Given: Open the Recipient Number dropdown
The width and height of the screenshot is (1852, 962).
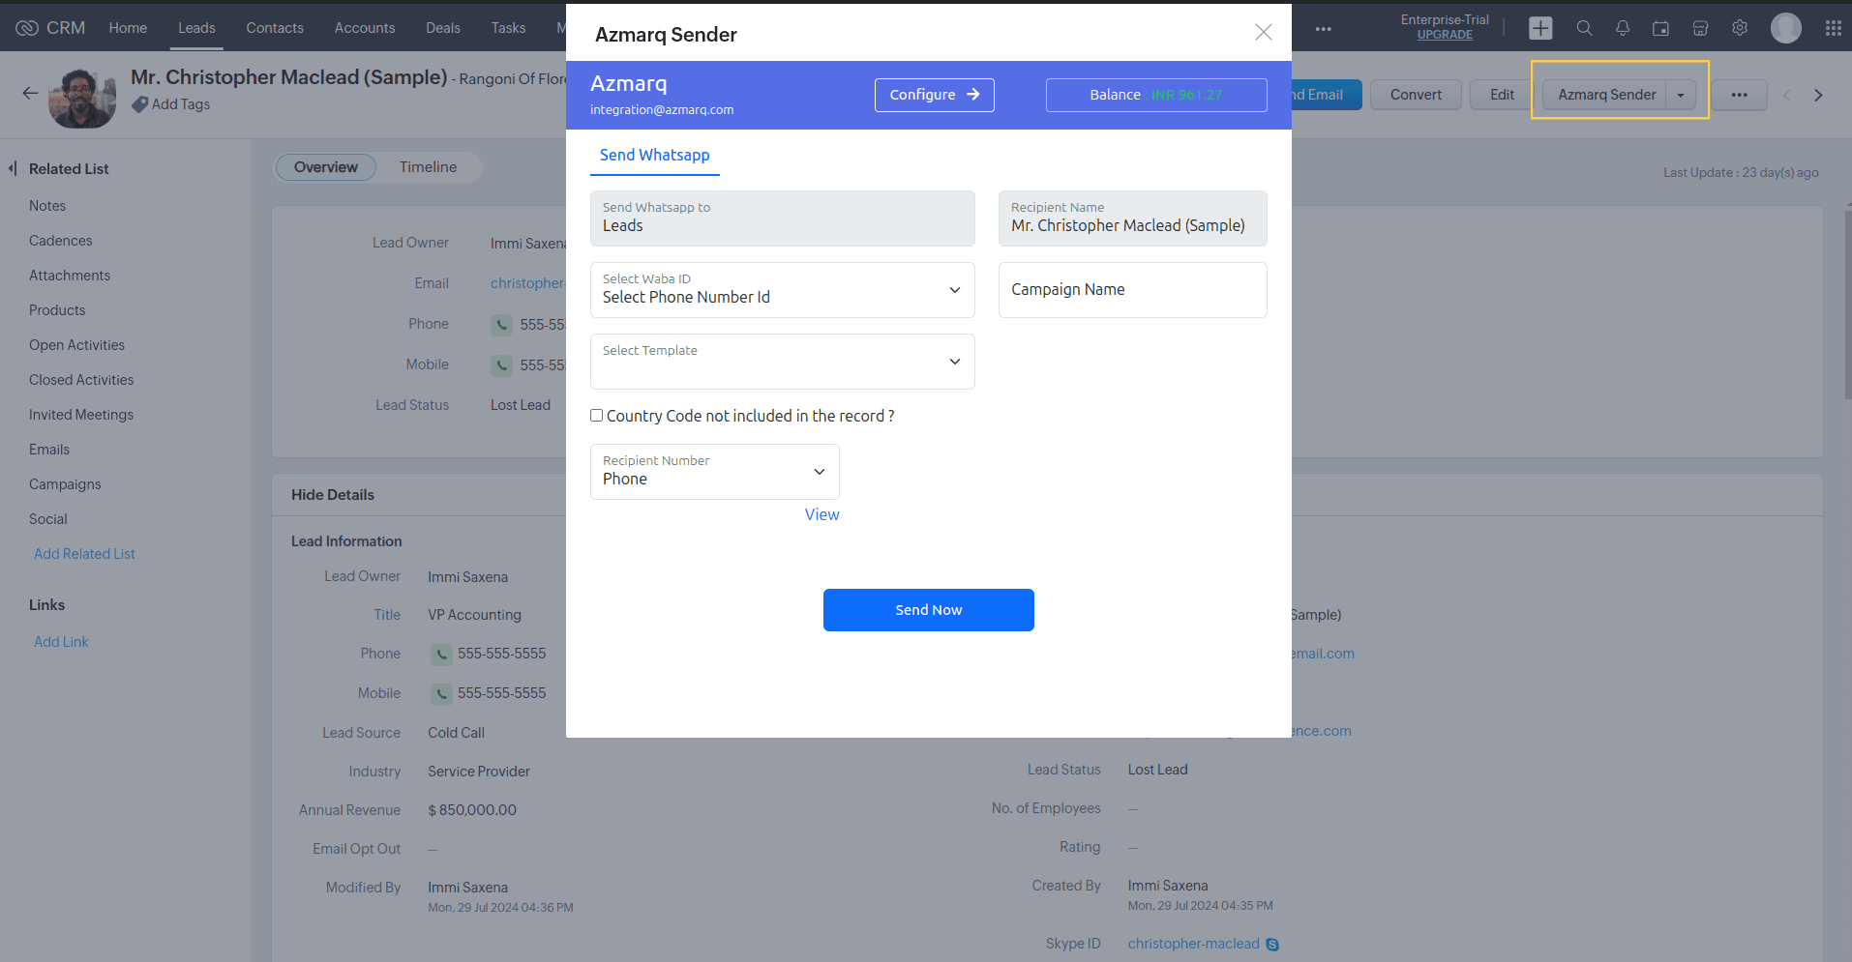Looking at the screenshot, I should [714, 472].
